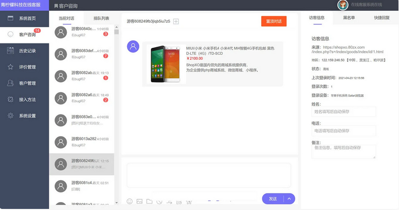The width and height of the screenshot is (399, 210).
Task: Click the agent avatar at top right
Action: (x=343, y=5)
